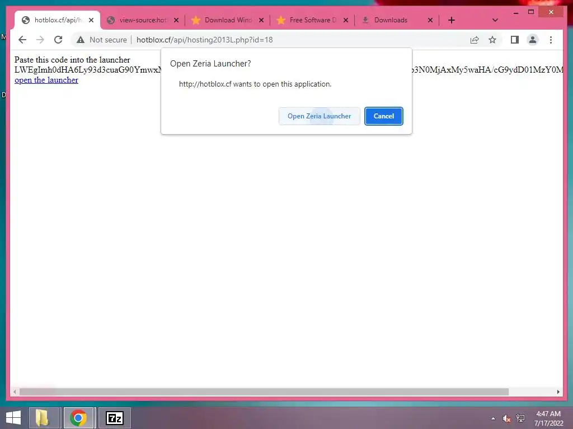The image size is (573, 429).
Task: Click the network tray icon
Action: (520, 418)
